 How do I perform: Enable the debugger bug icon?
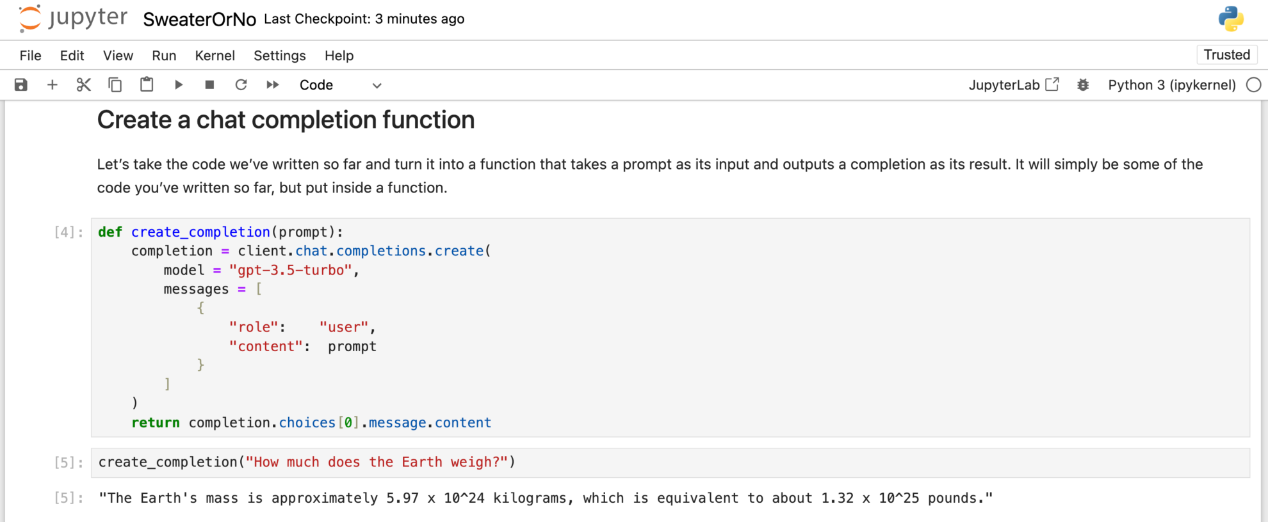(1083, 85)
